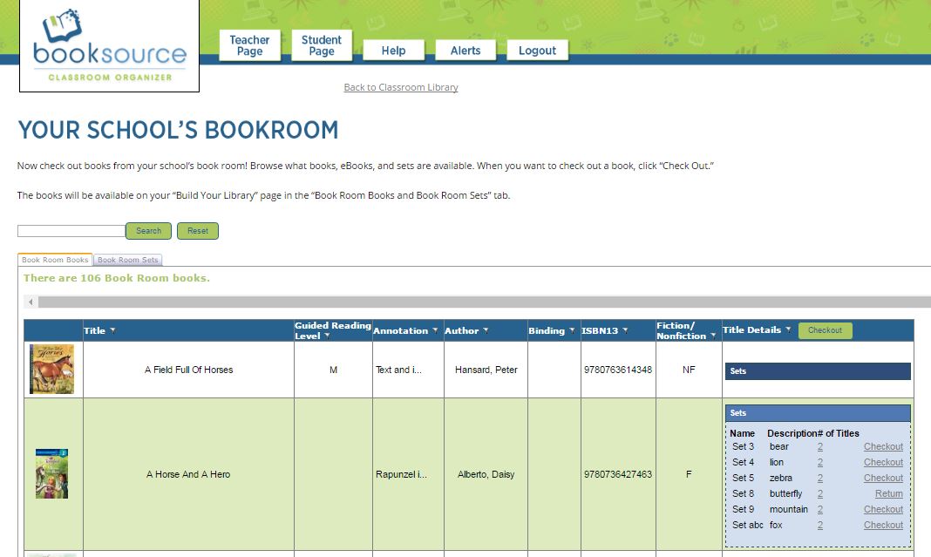Open titles count for Set 8 butterfly
This screenshot has height=557, width=931.
[x=820, y=493]
